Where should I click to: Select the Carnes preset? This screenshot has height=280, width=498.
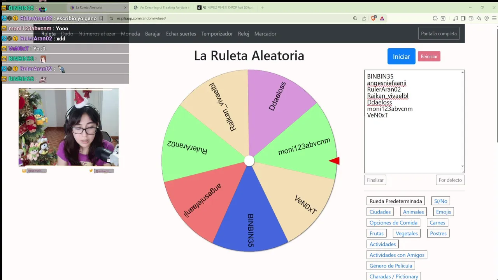click(x=437, y=223)
